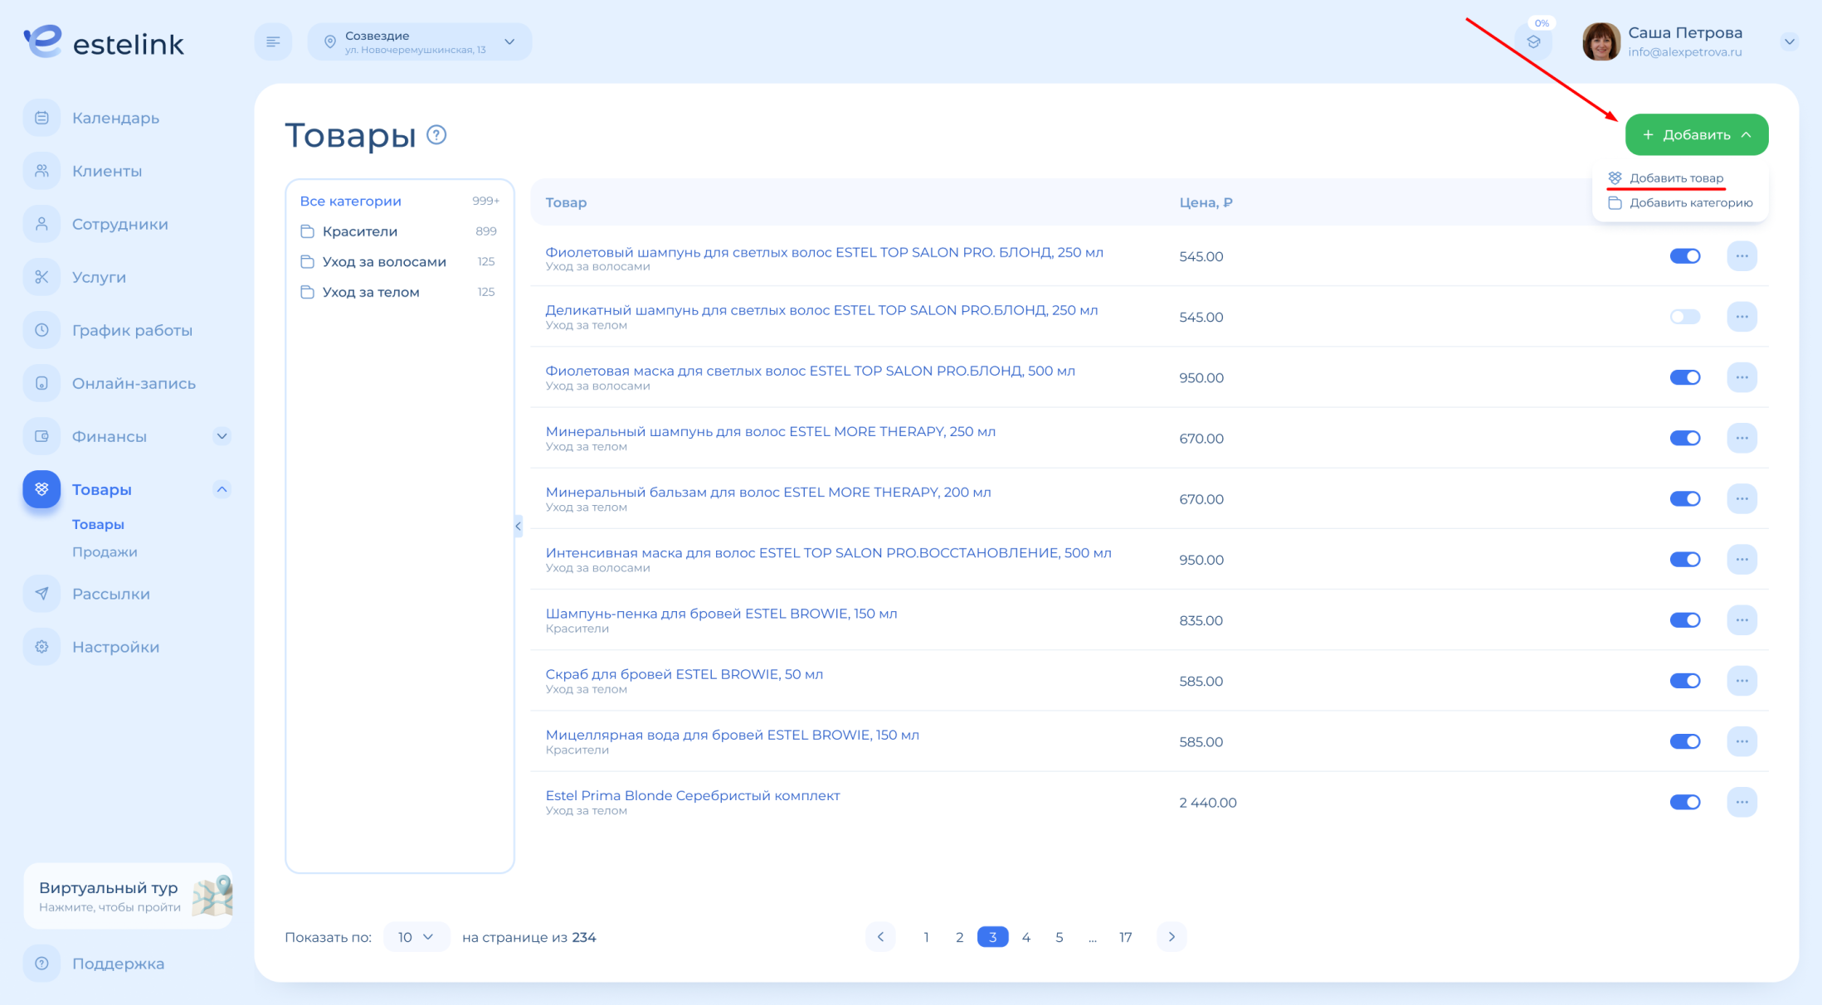This screenshot has height=1005, width=1822.
Task: Click the sidebar collapse hamburger icon
Action: pos(273,41)
